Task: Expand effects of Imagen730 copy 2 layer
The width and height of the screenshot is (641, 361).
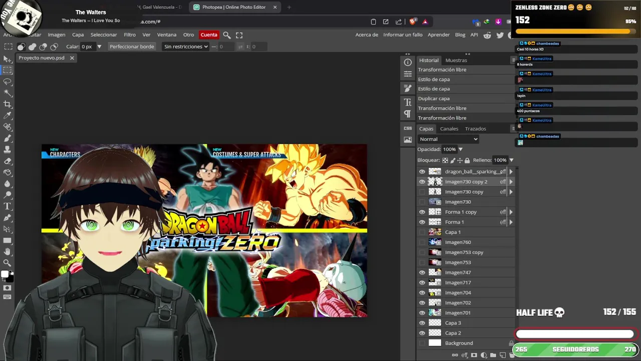Action: [511, 182]
